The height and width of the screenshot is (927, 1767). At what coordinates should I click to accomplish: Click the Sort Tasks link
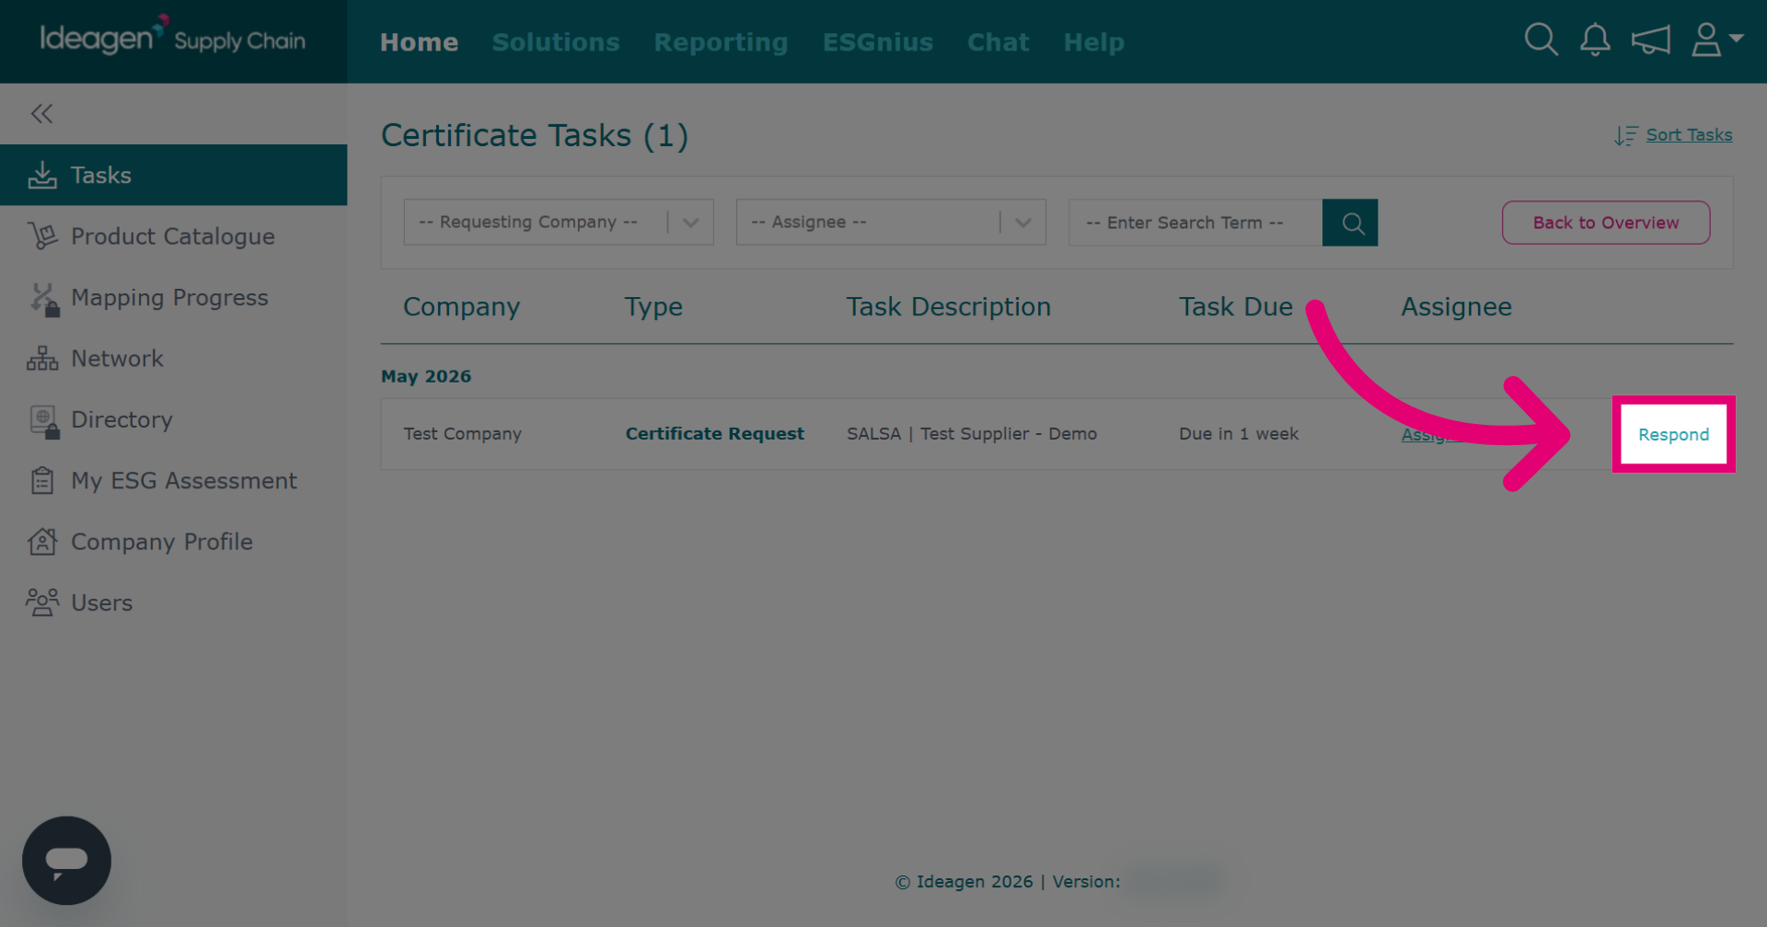(x=1689, y=135)
